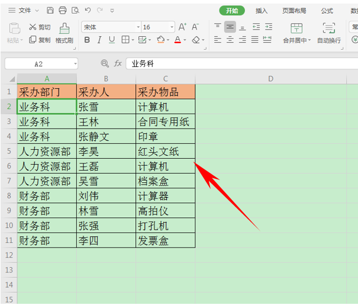Screen dimensions: 358x305
Task: Align text left
Action: pos(218,40)
